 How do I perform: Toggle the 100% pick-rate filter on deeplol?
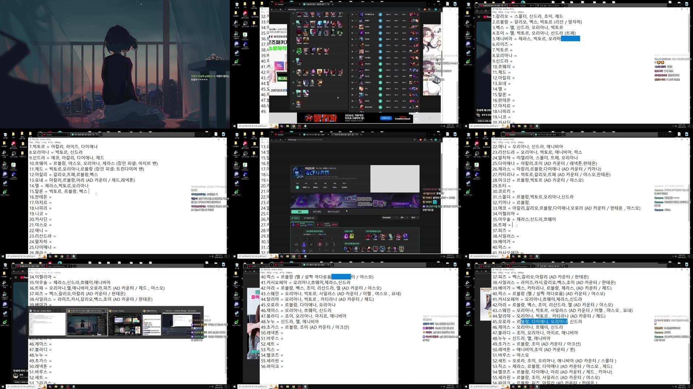[x=295, y=218]
